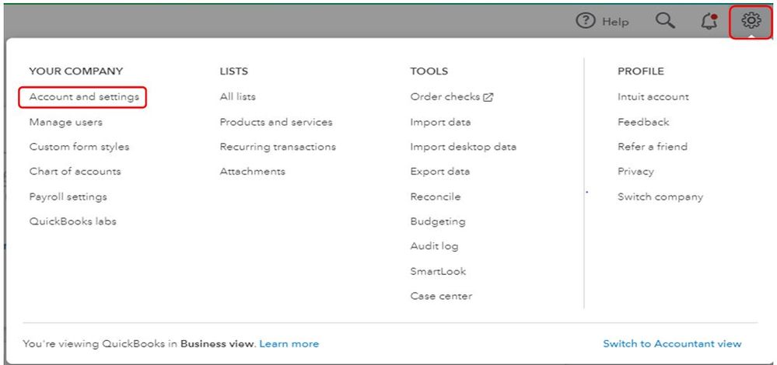Switch to Accountant view
Image resolution: width=777 pixels, height=365 pixels.
tap(672, 344)
